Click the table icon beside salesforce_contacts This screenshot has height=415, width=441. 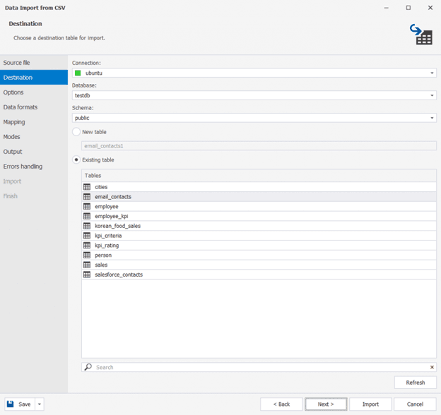87,275
